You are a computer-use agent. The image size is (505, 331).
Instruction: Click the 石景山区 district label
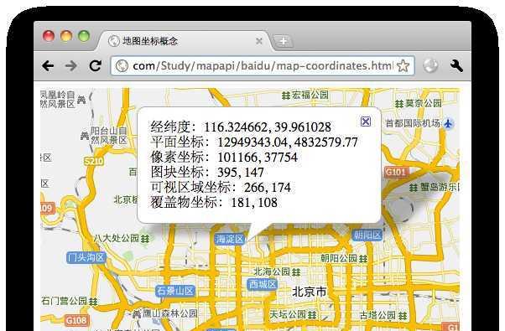pos(175,291)
